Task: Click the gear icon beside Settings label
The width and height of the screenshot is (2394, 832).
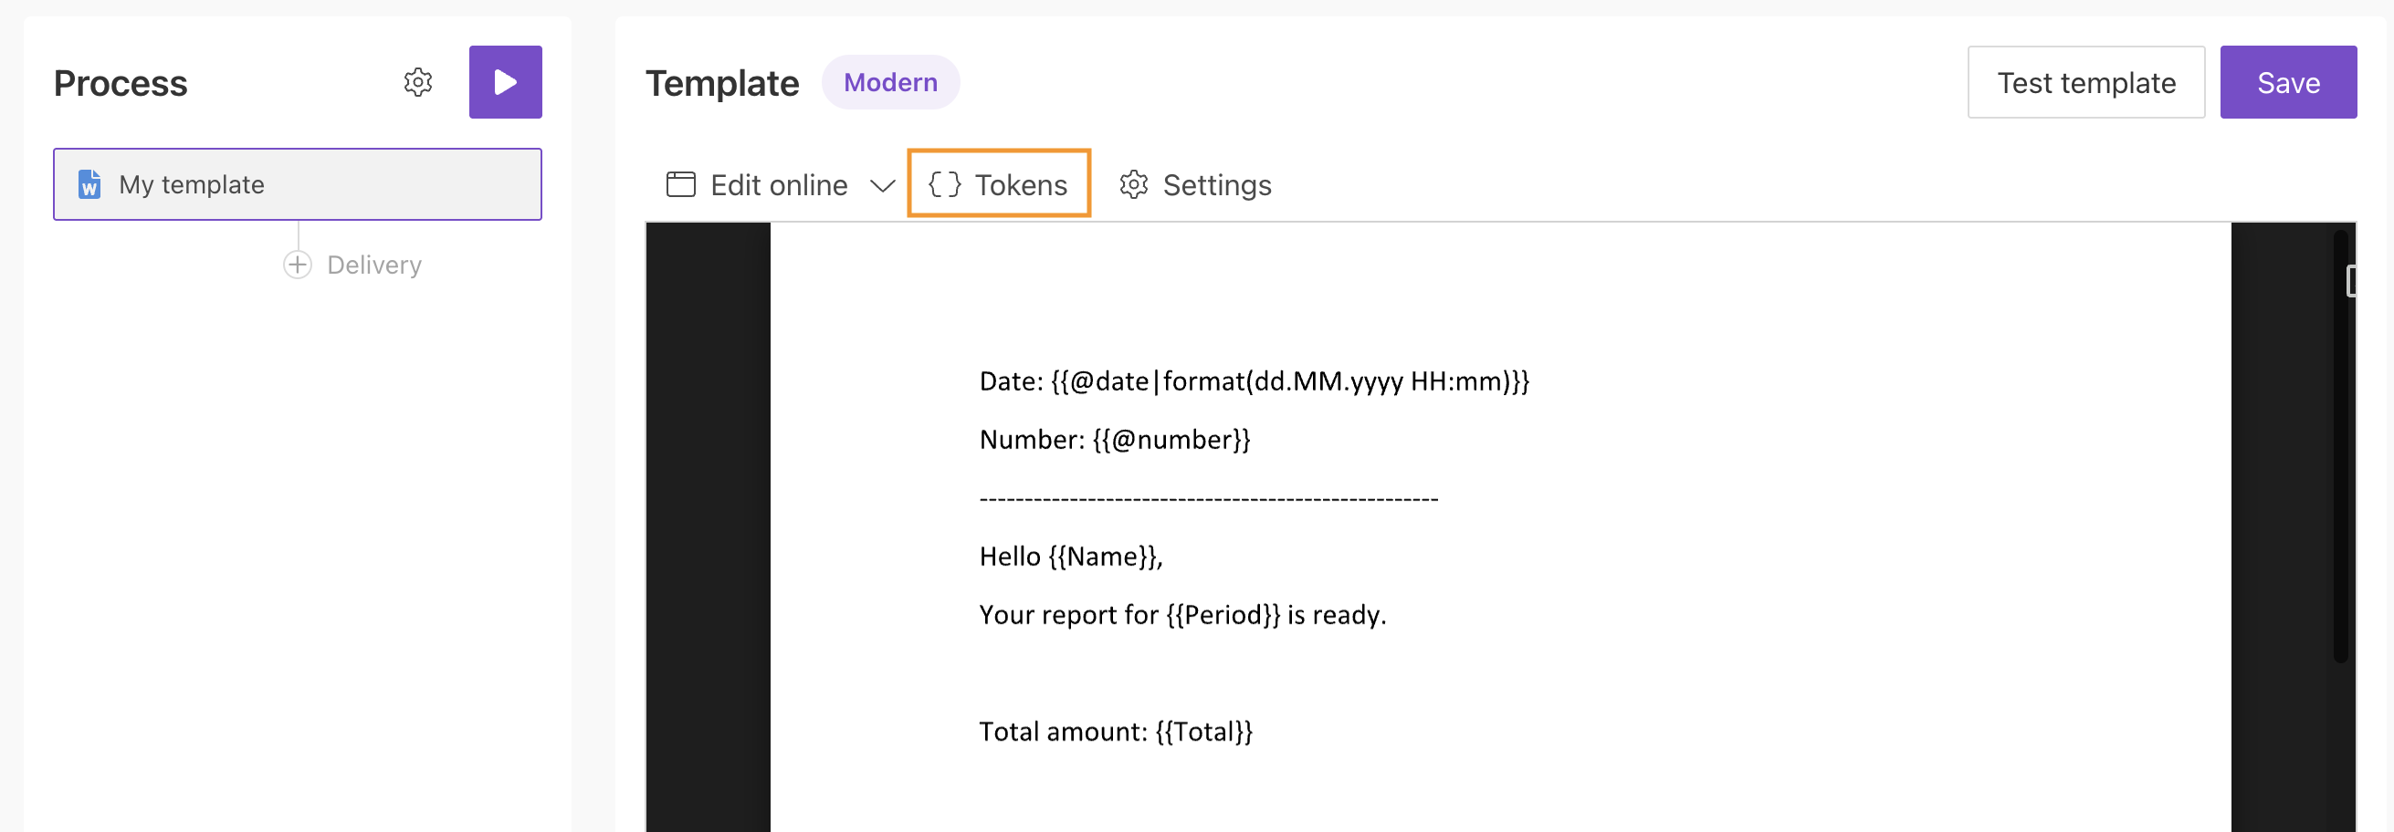Action: 1133,185
